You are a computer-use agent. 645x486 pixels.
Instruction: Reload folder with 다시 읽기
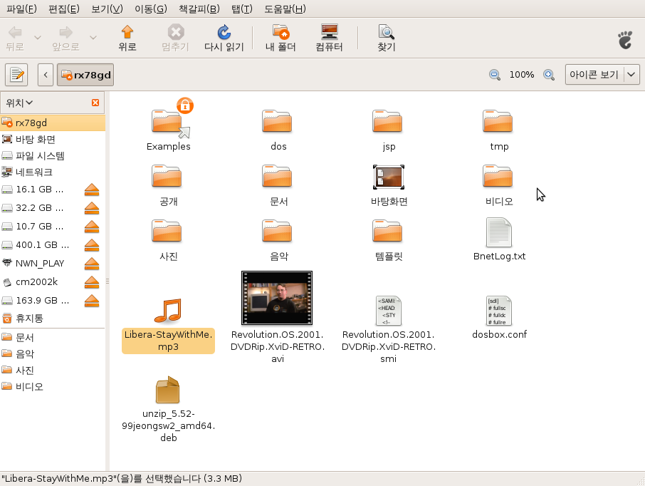[x=224, y=38]
